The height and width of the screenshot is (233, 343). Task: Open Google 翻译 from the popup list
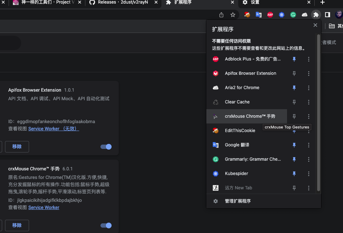246,145
